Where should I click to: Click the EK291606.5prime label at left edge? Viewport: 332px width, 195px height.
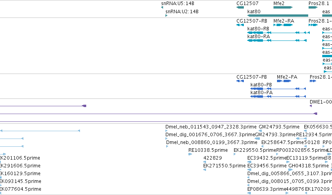point(20,166)
